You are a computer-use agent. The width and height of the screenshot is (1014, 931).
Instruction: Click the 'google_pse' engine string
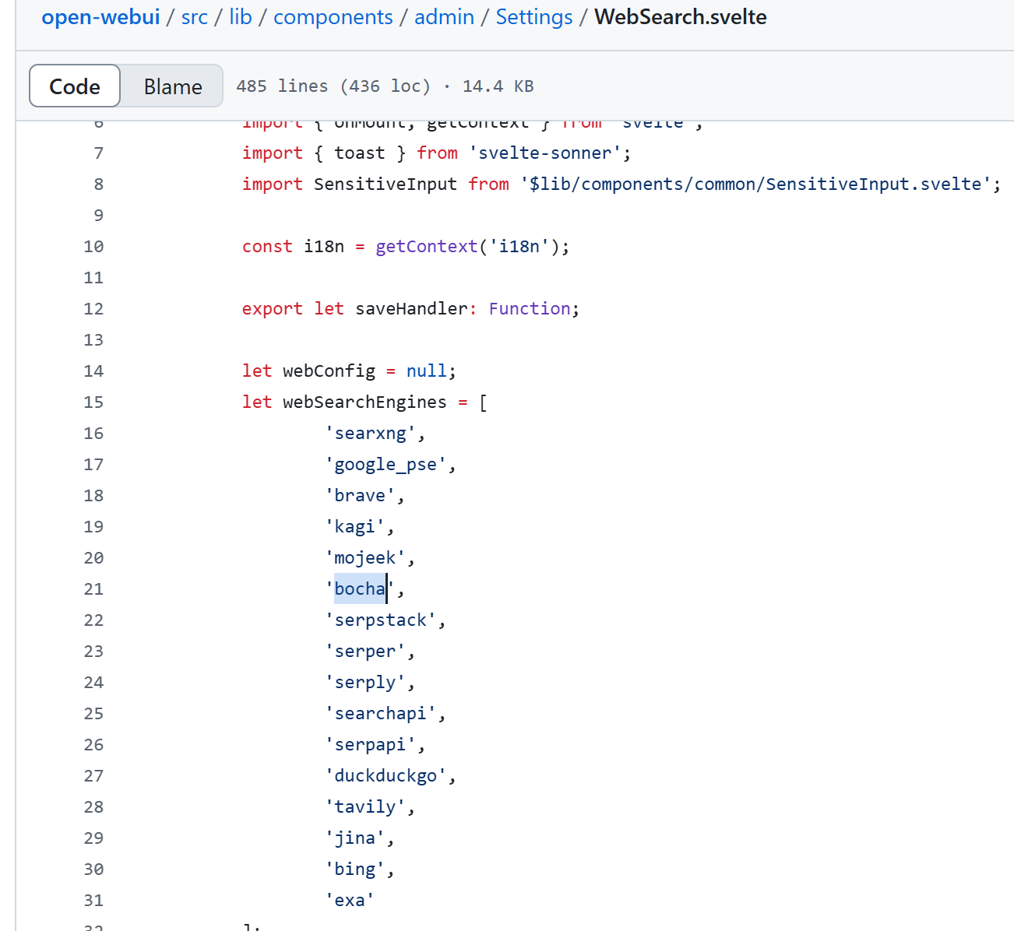pos(386,465)
